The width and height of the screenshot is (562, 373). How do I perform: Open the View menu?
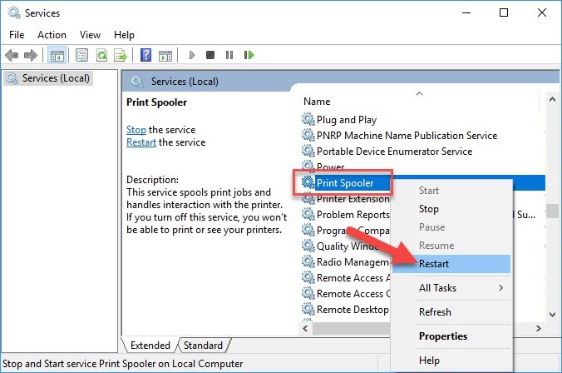click(90, 35)
